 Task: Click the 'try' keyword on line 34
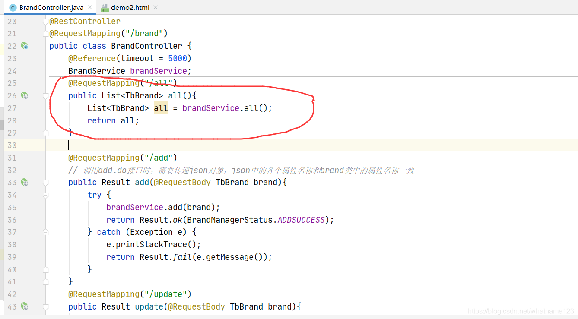(x=94, y=195)
